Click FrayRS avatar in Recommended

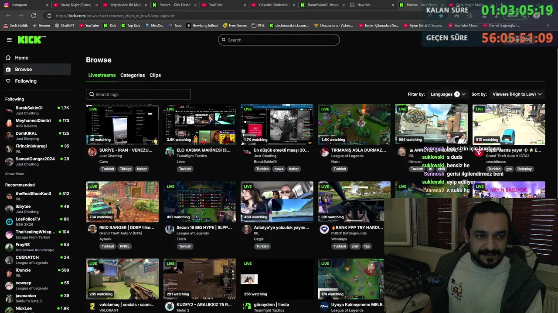coord(9,247)
